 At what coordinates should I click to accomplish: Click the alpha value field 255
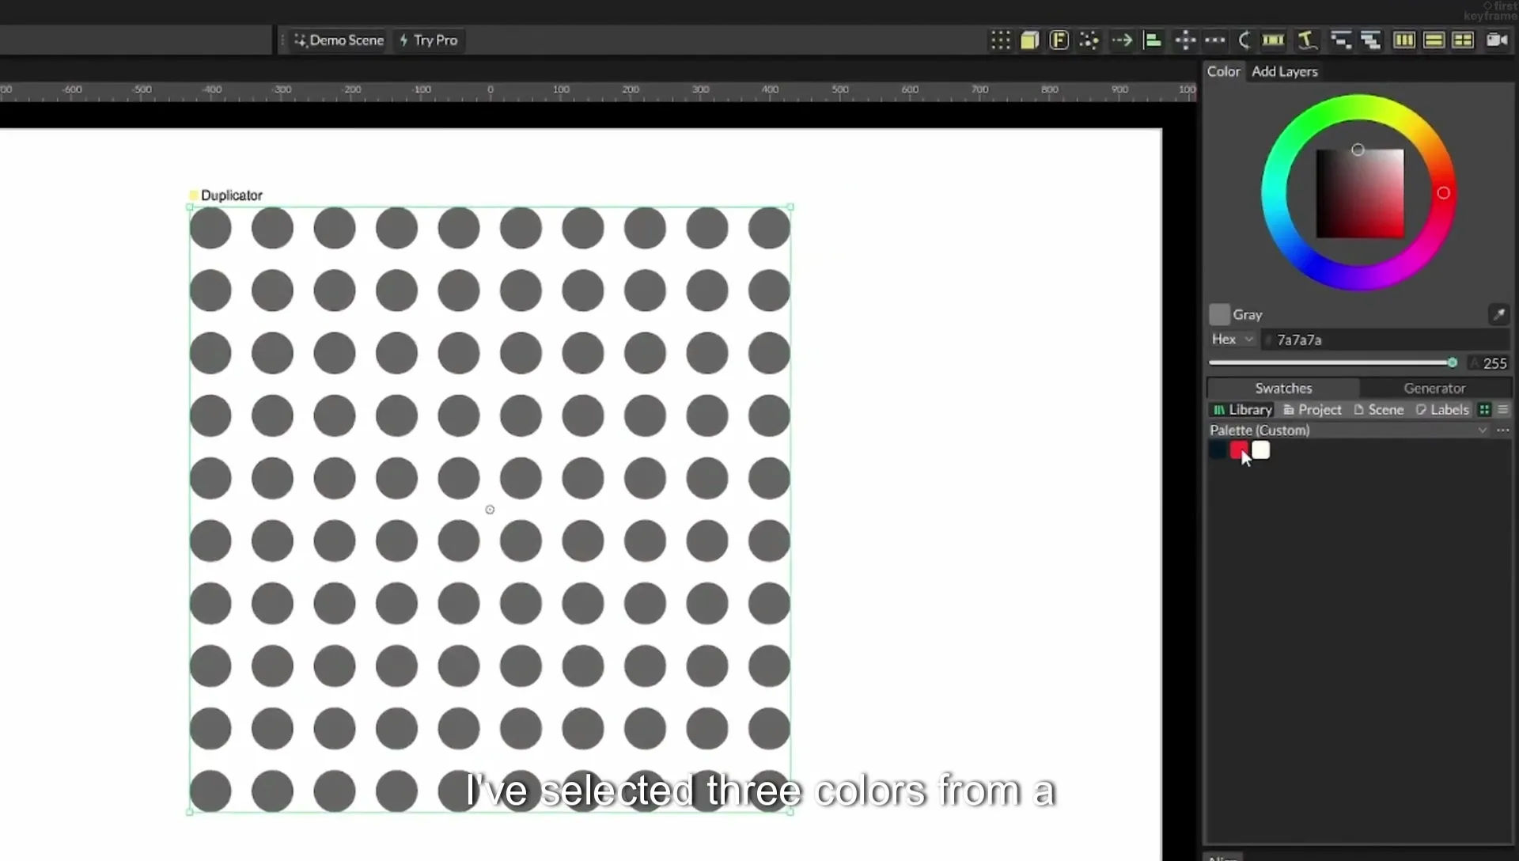point(1488,363)
